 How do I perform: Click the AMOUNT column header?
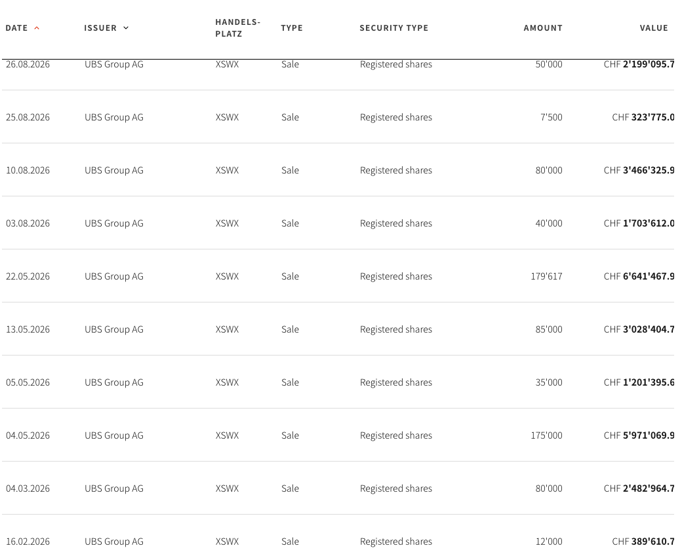543,28
